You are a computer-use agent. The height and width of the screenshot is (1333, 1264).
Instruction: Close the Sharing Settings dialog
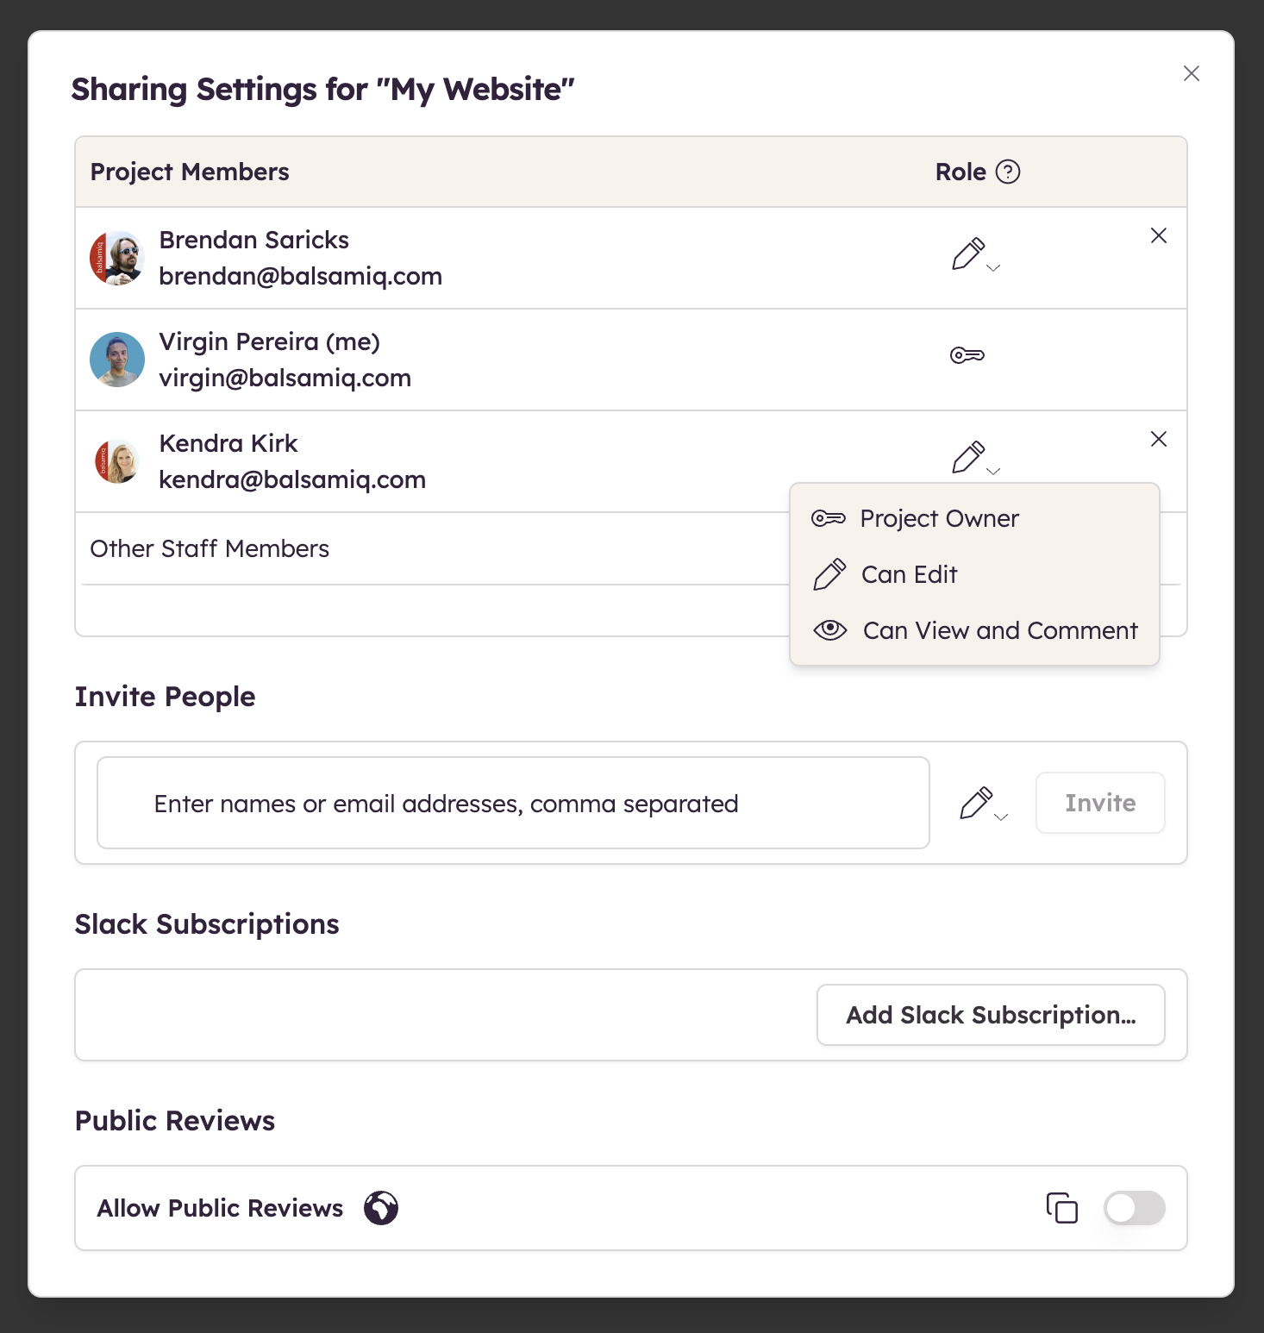tap(1191, 74)
